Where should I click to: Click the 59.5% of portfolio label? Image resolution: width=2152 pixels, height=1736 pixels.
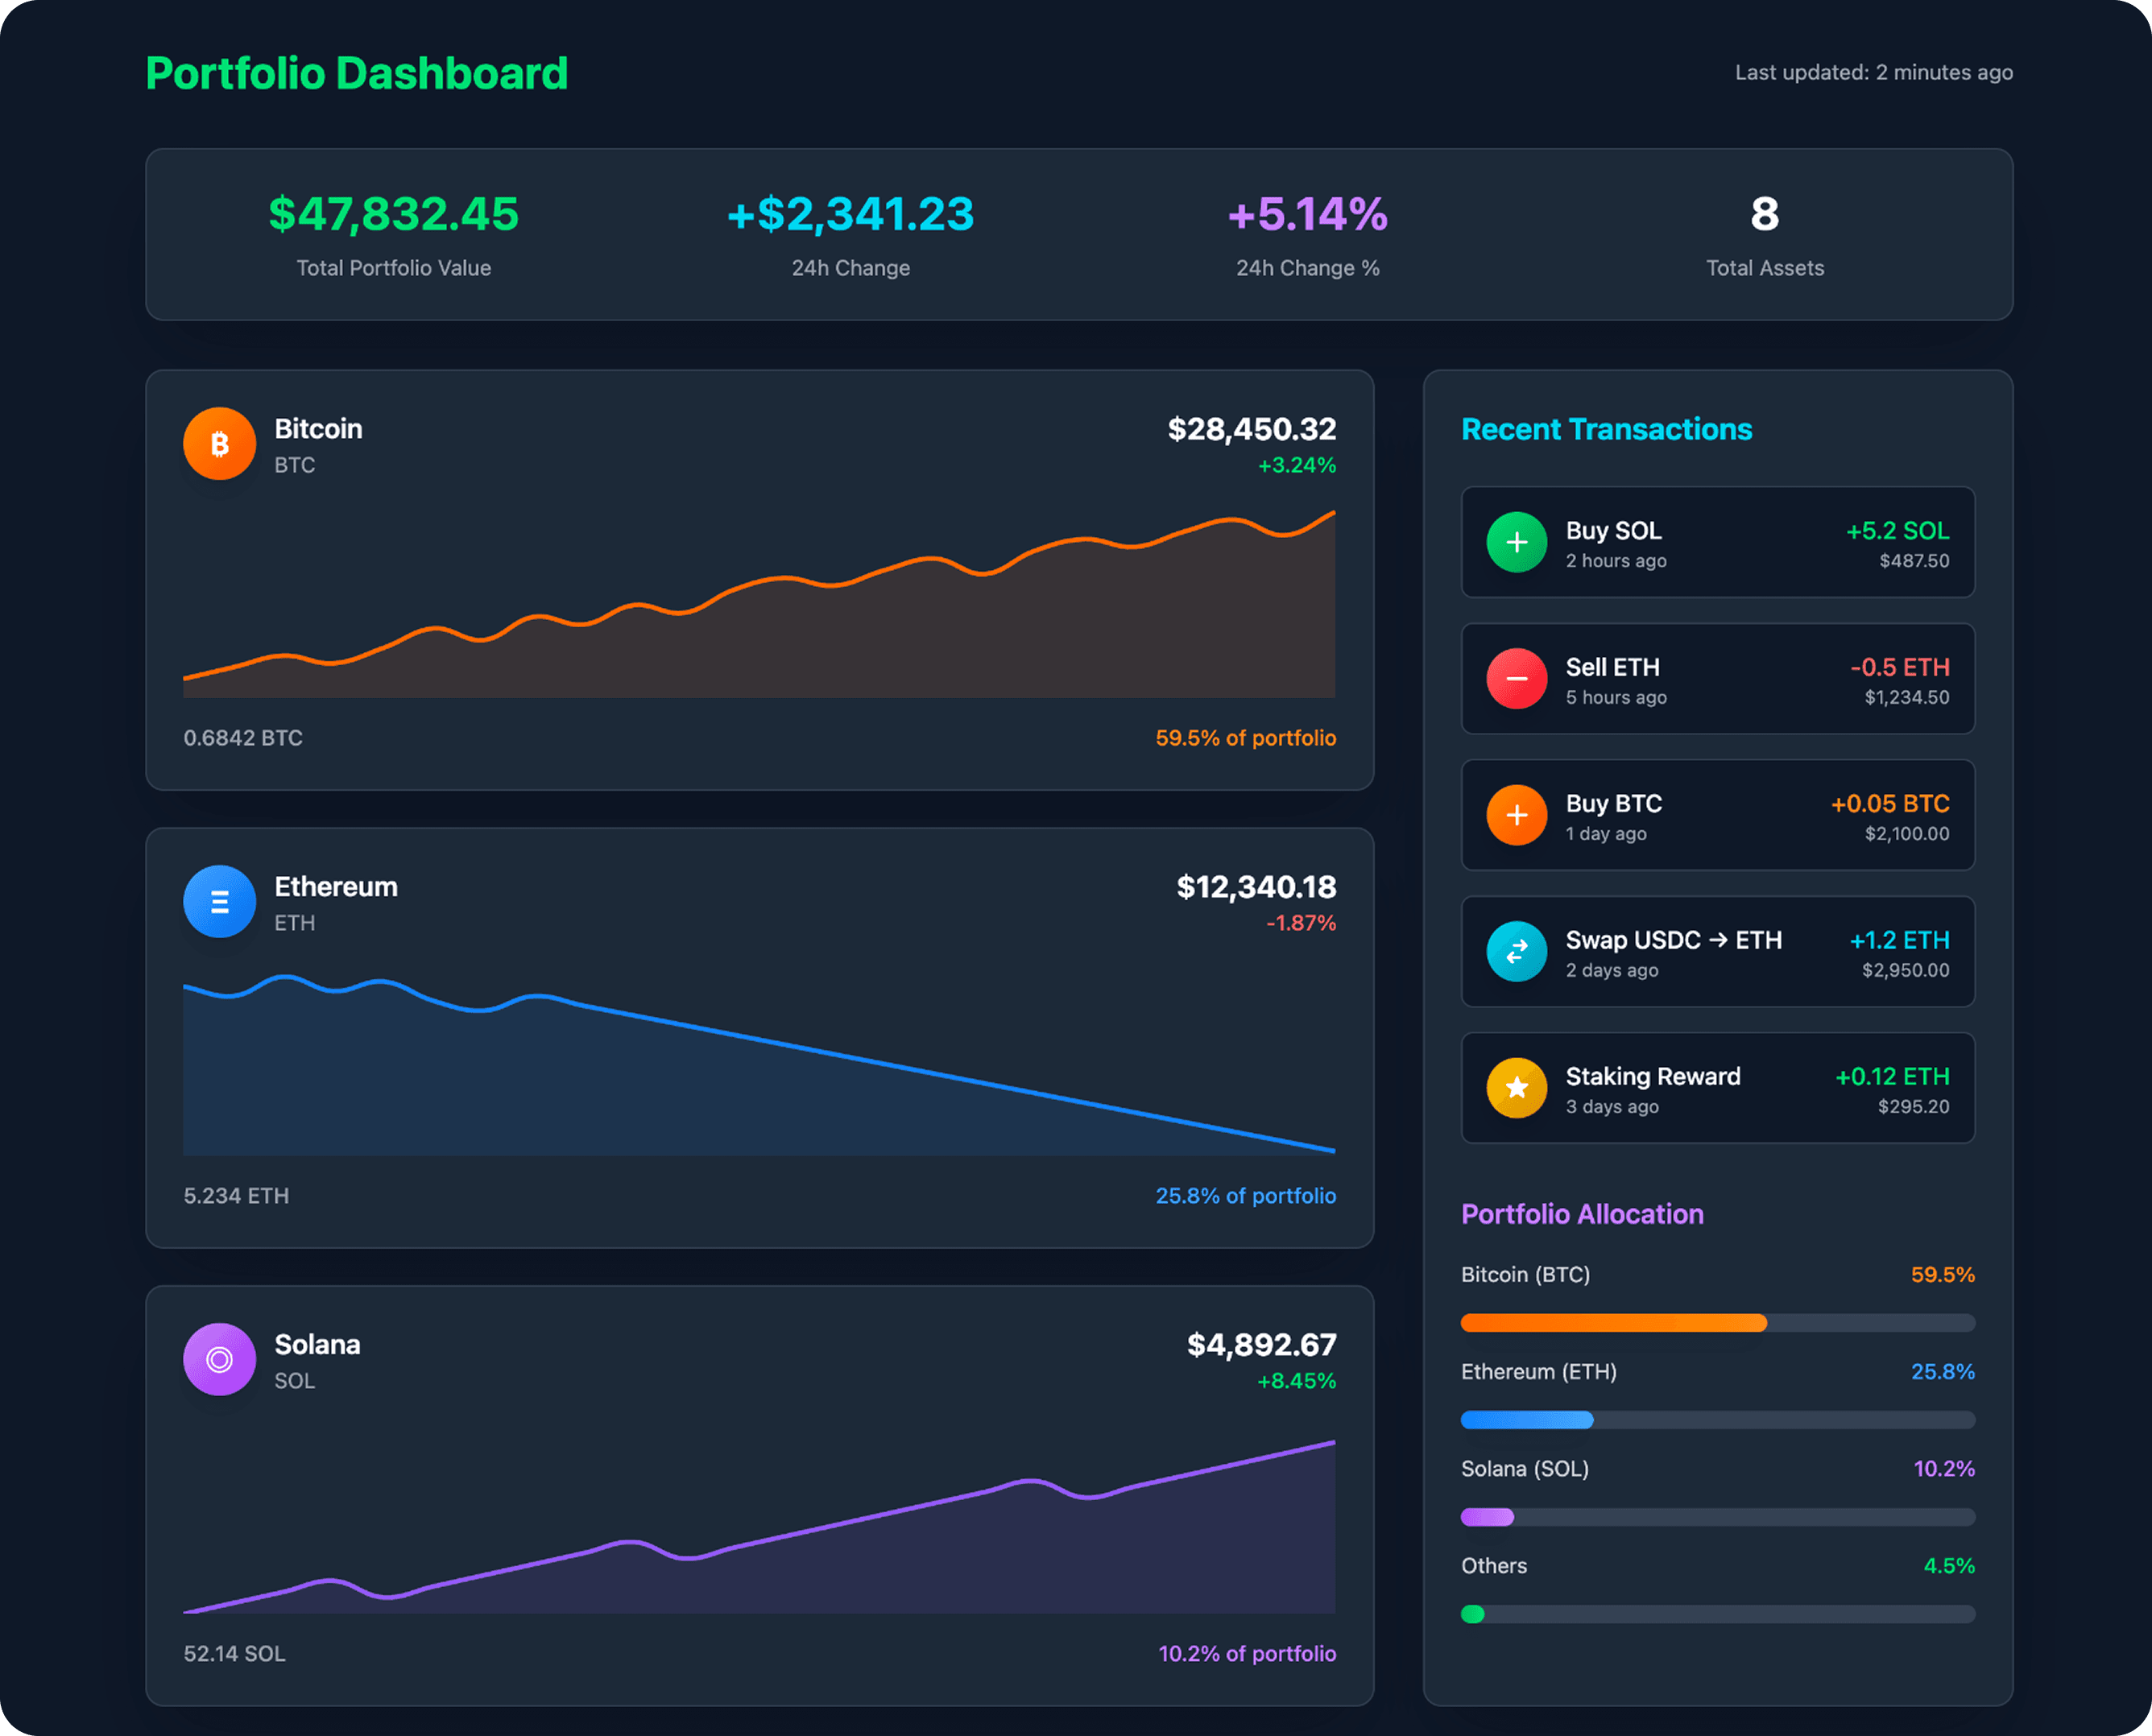coord(1245,738)
